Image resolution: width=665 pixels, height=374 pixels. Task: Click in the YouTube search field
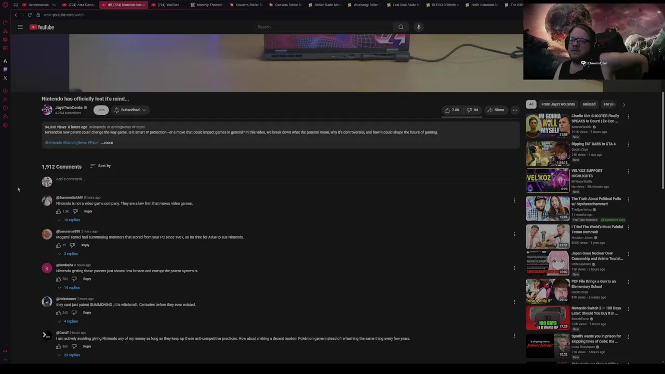tap(324, 27)
